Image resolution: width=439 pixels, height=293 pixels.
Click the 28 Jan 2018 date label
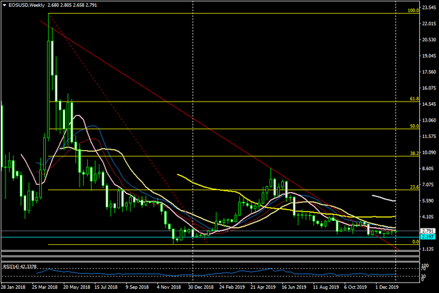click(13, 287)
